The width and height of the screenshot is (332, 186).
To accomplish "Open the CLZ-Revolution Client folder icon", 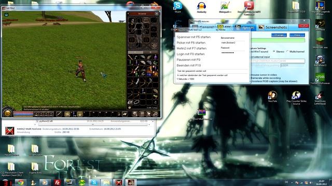I will tap(11, 169).
